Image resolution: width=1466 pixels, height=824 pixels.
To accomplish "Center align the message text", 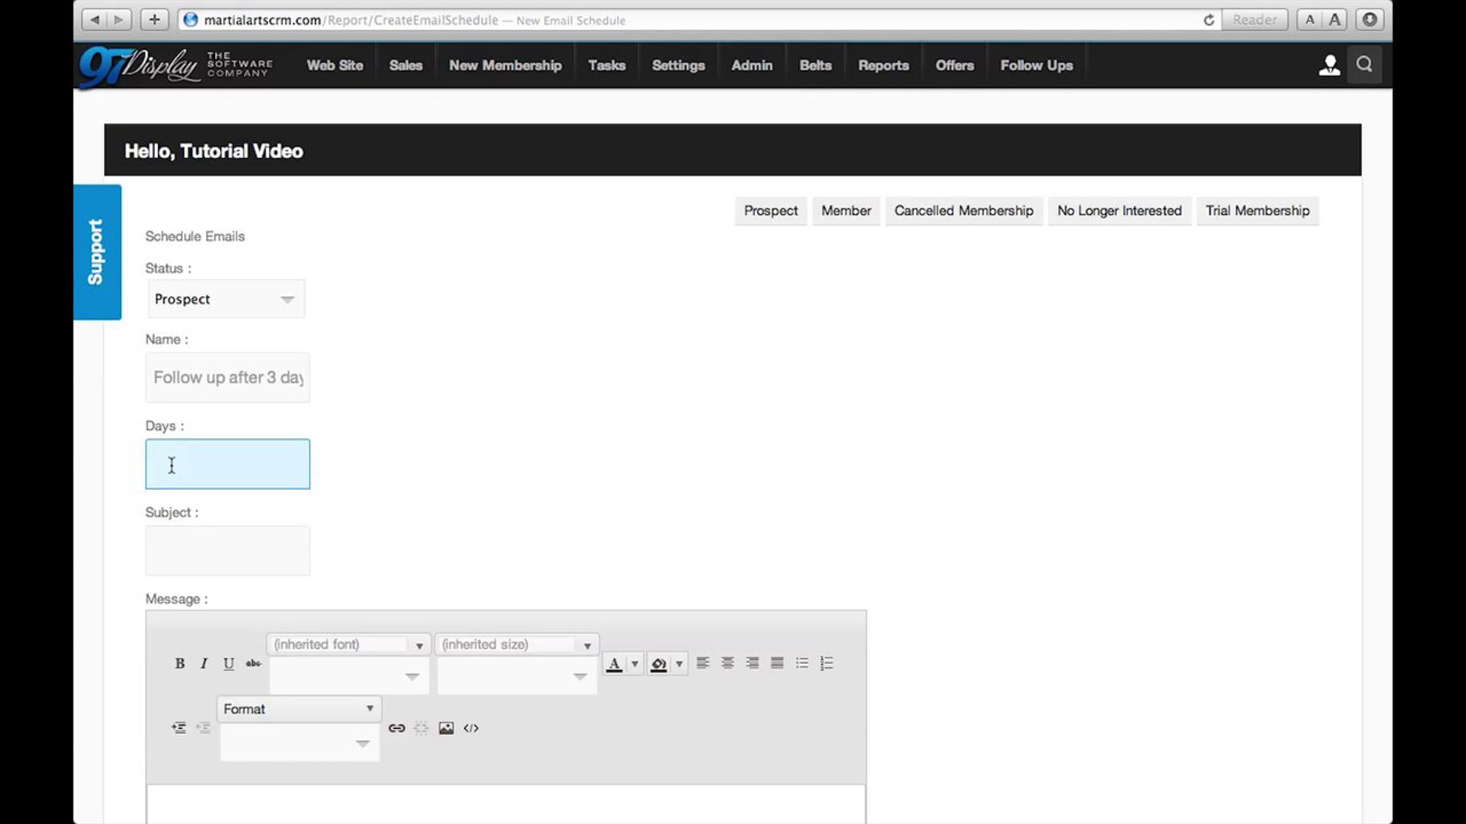I will [728, 663].
